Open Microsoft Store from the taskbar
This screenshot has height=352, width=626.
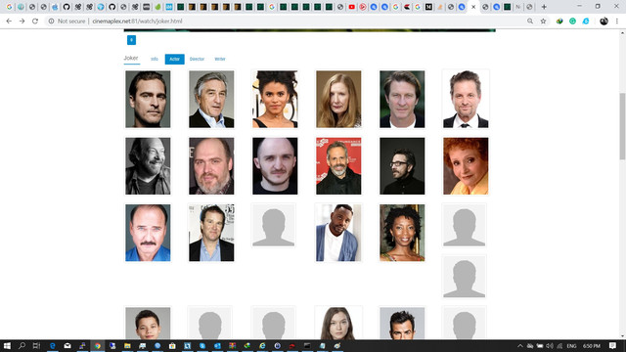172,345
